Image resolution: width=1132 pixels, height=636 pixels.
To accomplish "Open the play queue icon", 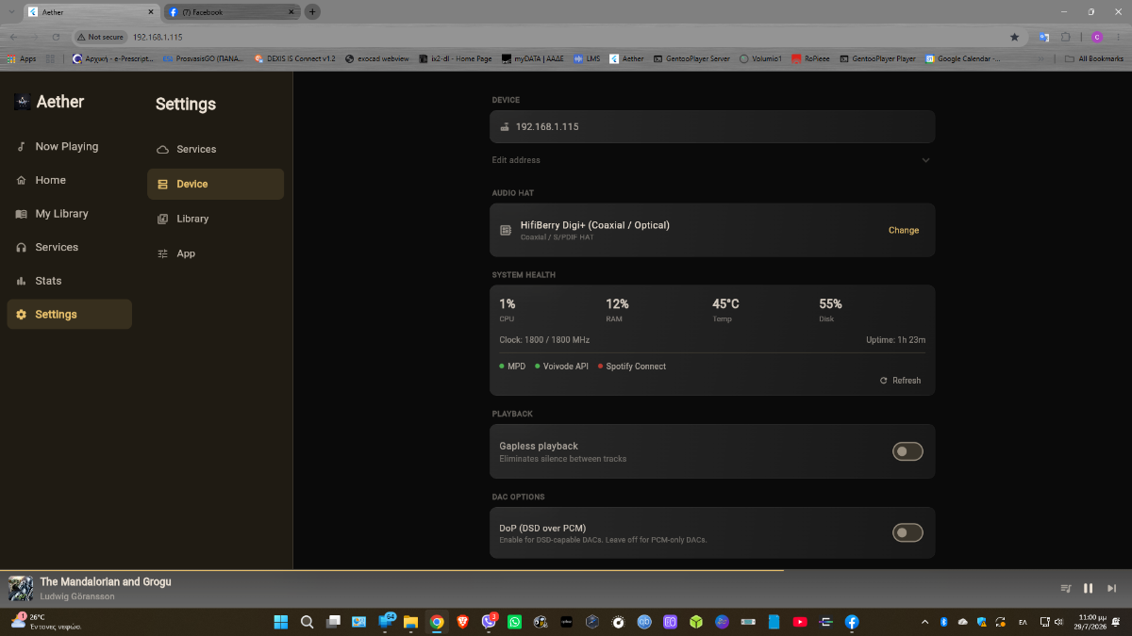I will [1065, 588].
